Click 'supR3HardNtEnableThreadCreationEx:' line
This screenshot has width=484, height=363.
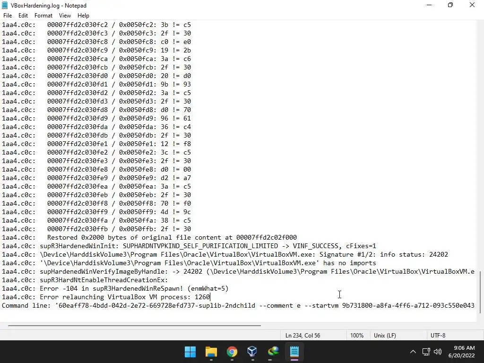[85, 280]
